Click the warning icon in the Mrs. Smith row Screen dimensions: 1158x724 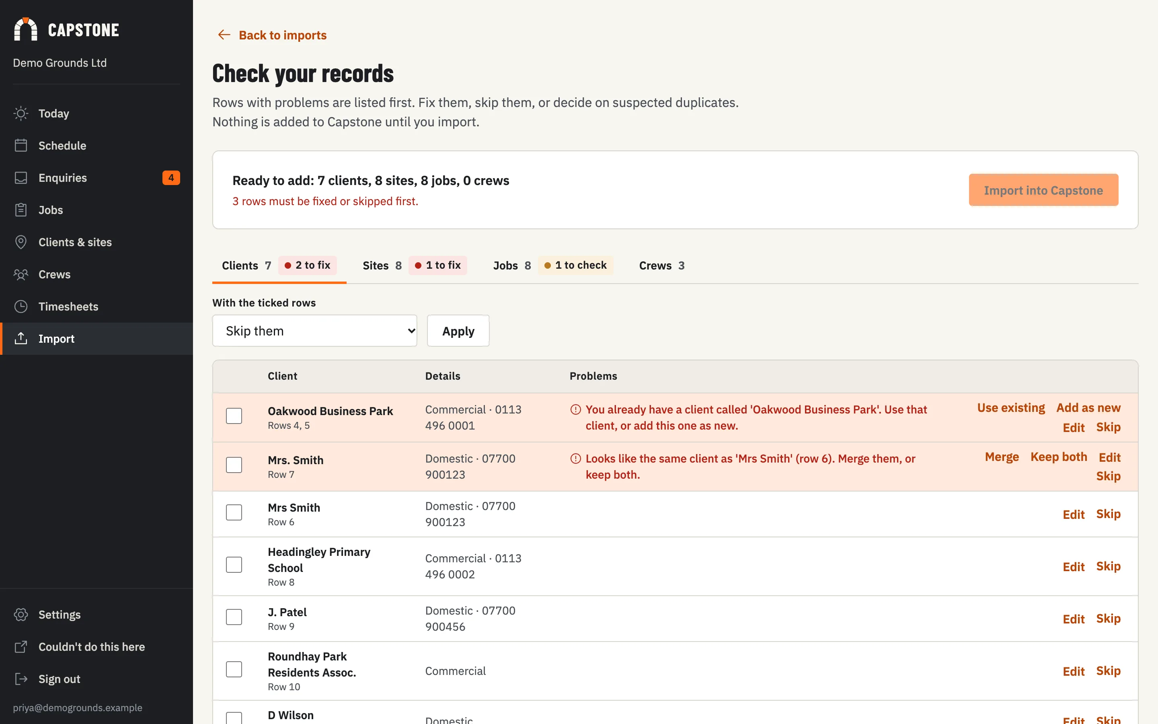(576, 459)
